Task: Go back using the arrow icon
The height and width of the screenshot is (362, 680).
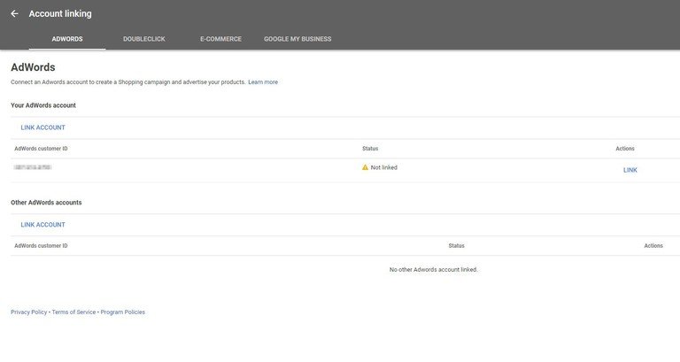Action: coord(14,14)
